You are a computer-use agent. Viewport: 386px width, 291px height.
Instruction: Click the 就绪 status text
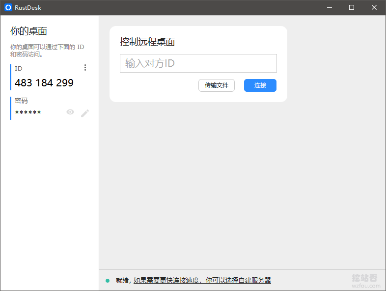(122, 280)
